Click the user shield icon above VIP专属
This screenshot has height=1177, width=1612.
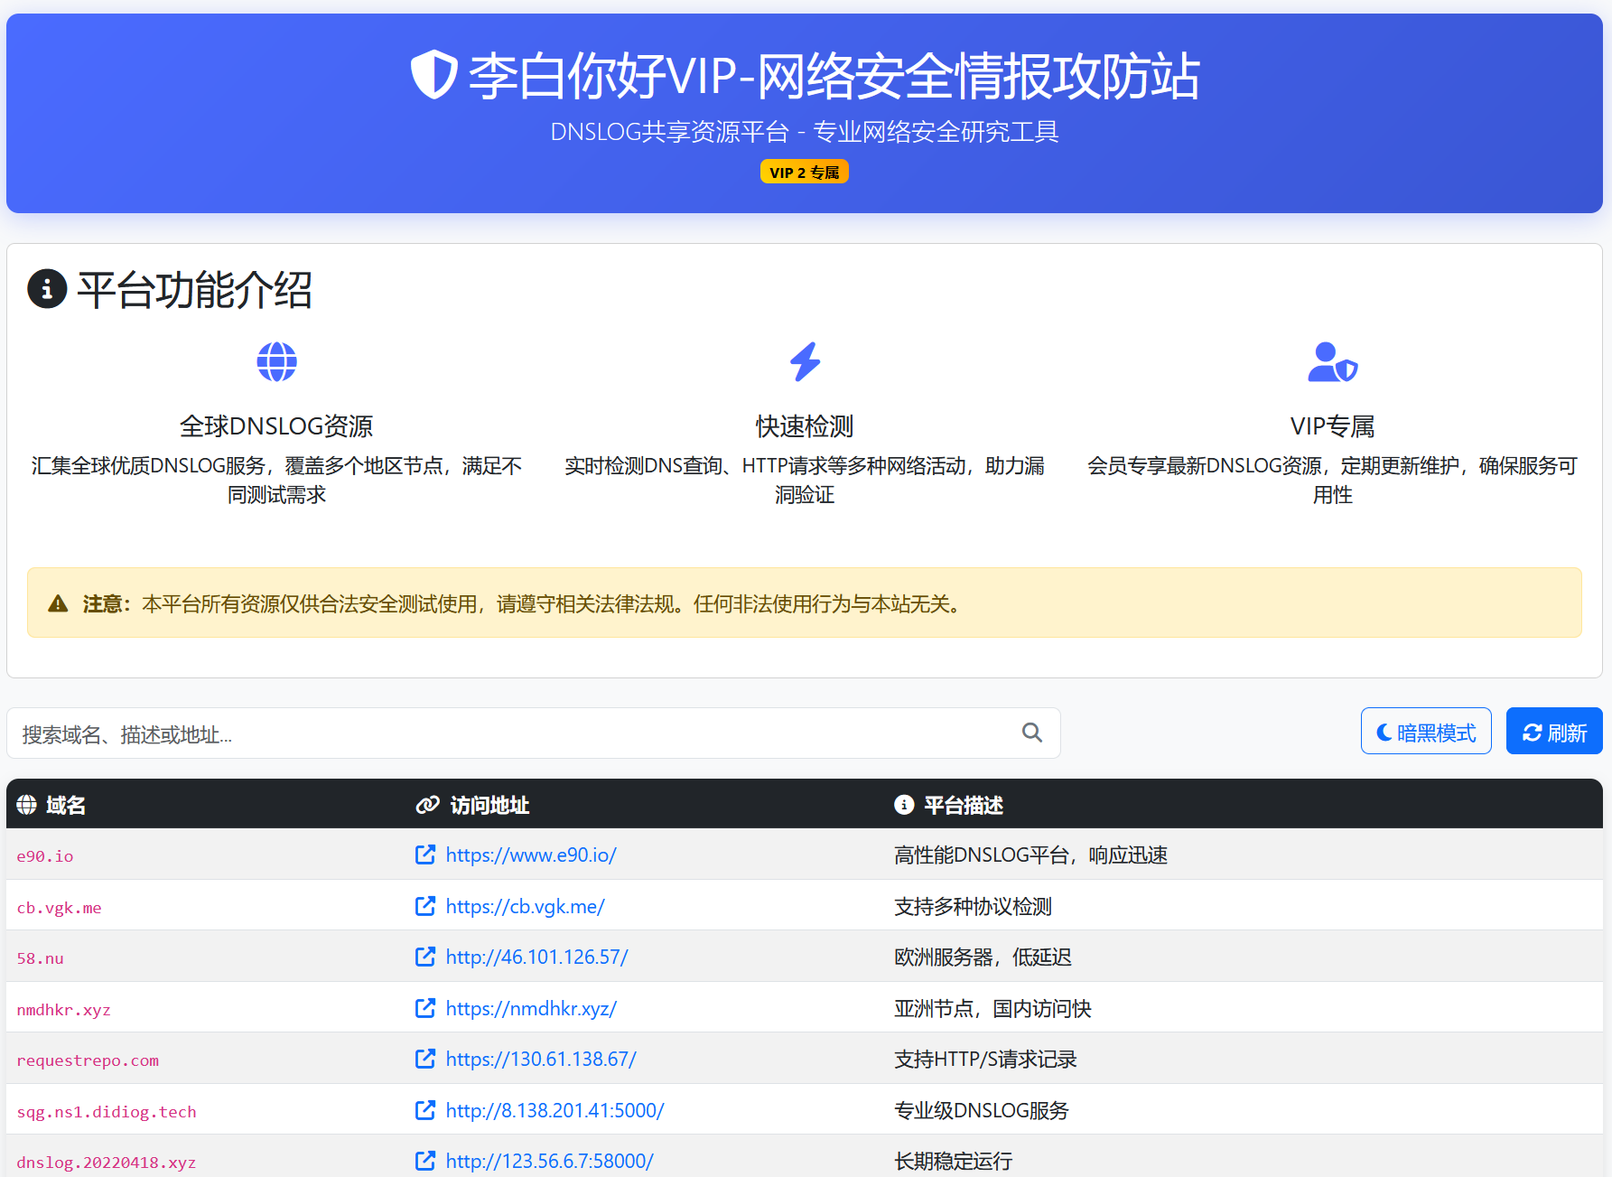1332,362
